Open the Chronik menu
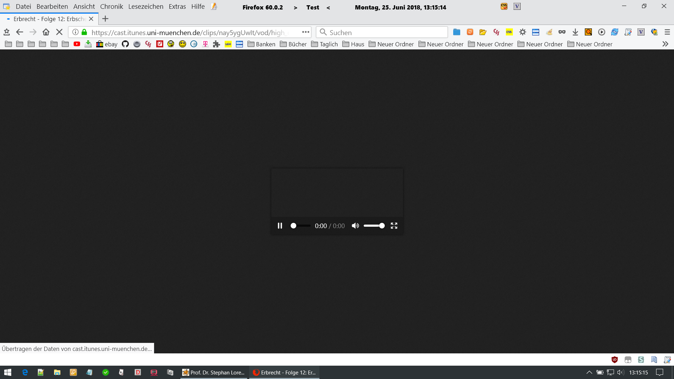The width and height of the screenshot is (674, 379). [111, 7]
